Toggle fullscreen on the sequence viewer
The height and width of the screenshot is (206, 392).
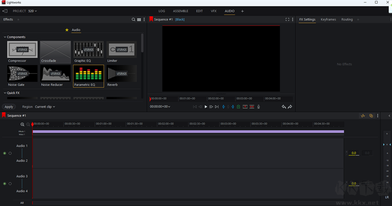[x=288, y=20]
